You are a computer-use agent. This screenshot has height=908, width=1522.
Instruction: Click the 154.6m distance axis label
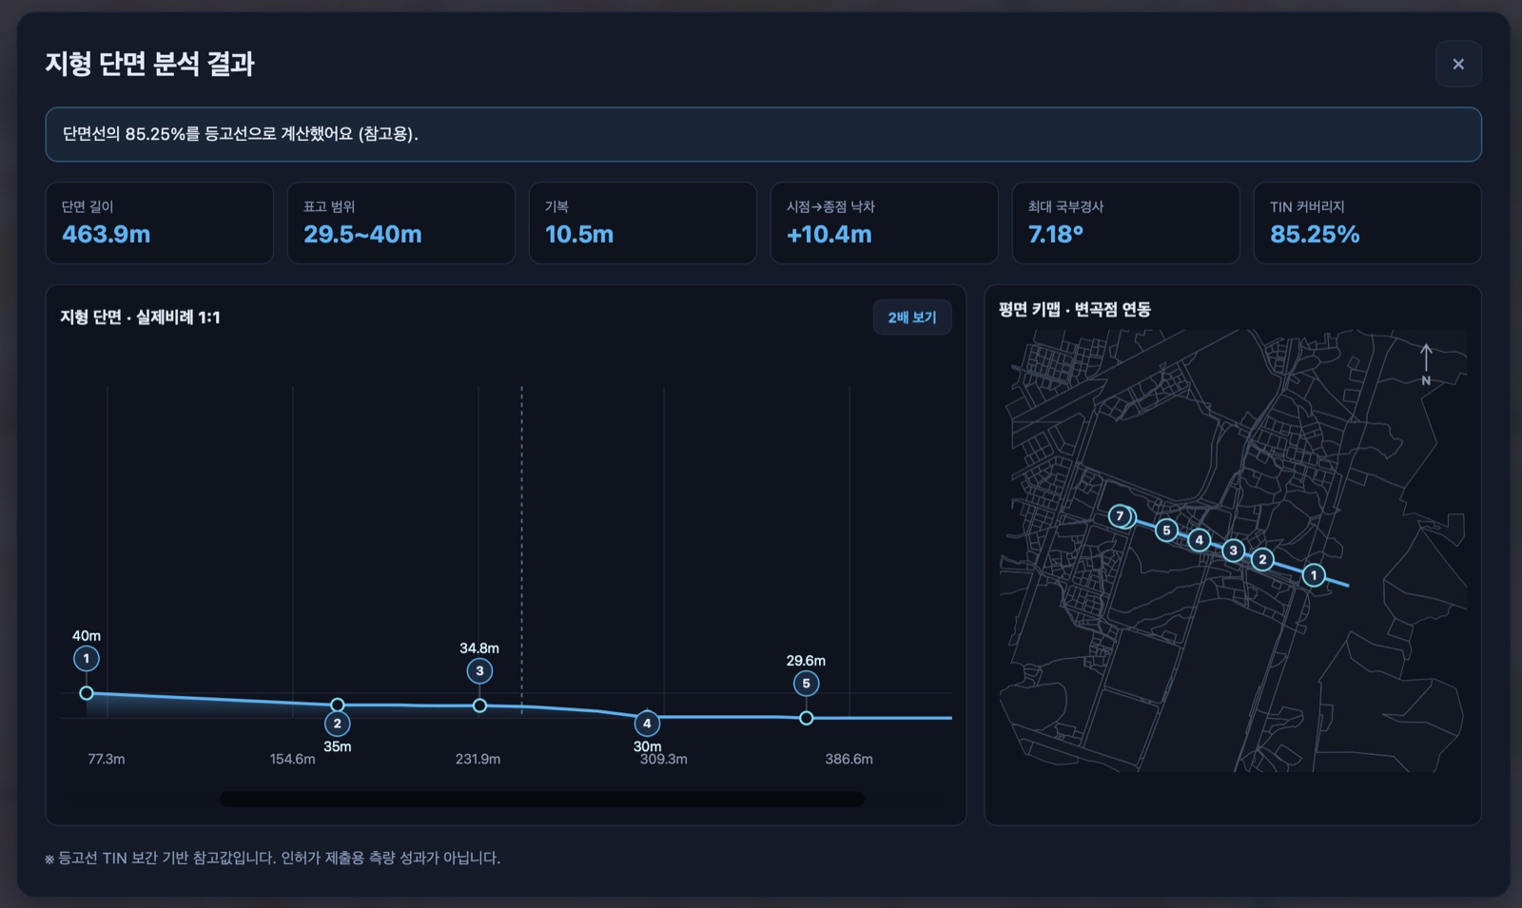click(292, 760)
